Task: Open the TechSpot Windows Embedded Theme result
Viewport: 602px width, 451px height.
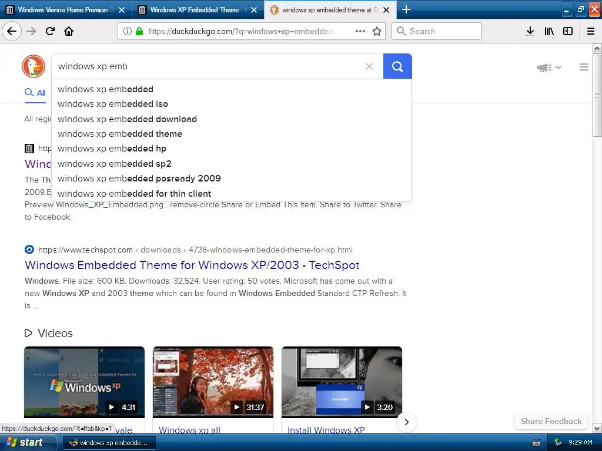Action: click(x=192, y=265)
